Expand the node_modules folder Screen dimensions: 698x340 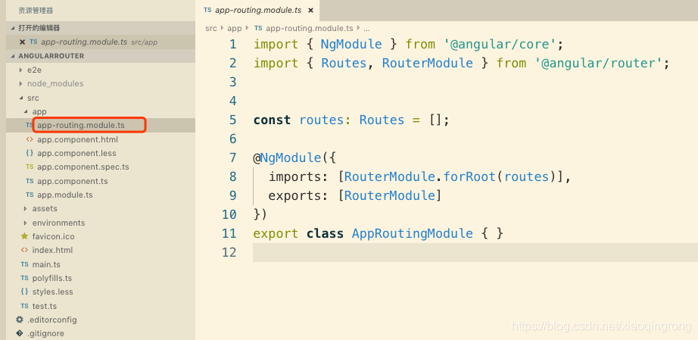coord(21,83)
